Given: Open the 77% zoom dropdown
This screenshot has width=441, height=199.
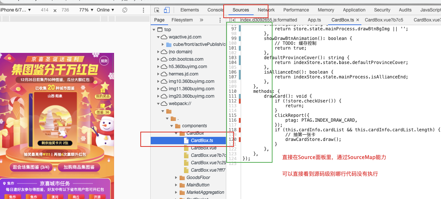Looking at the screenshot, I should [86, 10].
